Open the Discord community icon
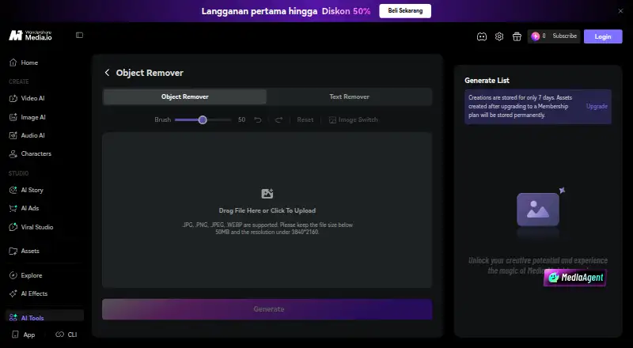 [482, 36]
